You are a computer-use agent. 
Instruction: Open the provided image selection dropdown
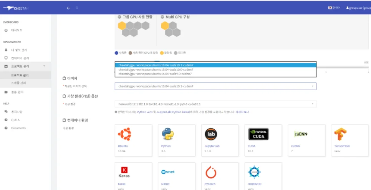[x=215, y=86]
